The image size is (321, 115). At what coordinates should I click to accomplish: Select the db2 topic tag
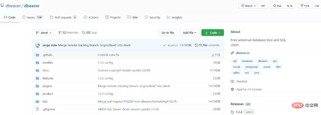tap(278, 67)
